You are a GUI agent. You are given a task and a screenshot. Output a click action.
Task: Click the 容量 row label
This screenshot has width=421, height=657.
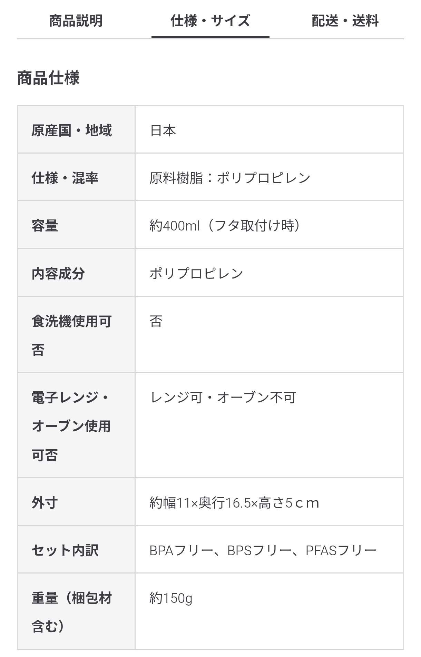[x=45, y=226]
